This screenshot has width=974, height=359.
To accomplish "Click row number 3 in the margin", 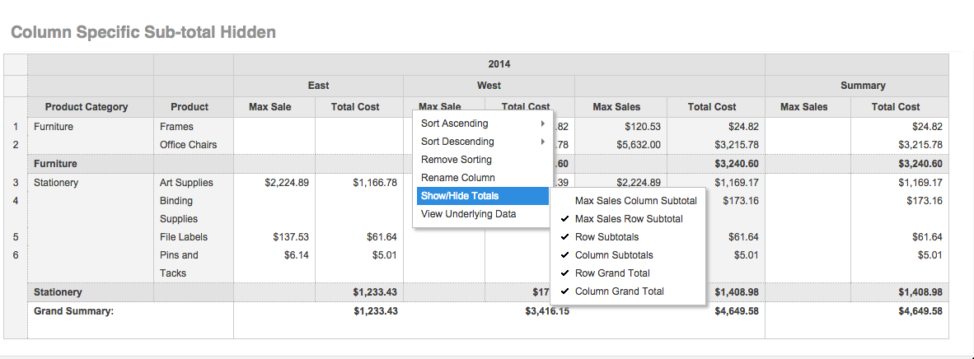I will click(16, 183).
